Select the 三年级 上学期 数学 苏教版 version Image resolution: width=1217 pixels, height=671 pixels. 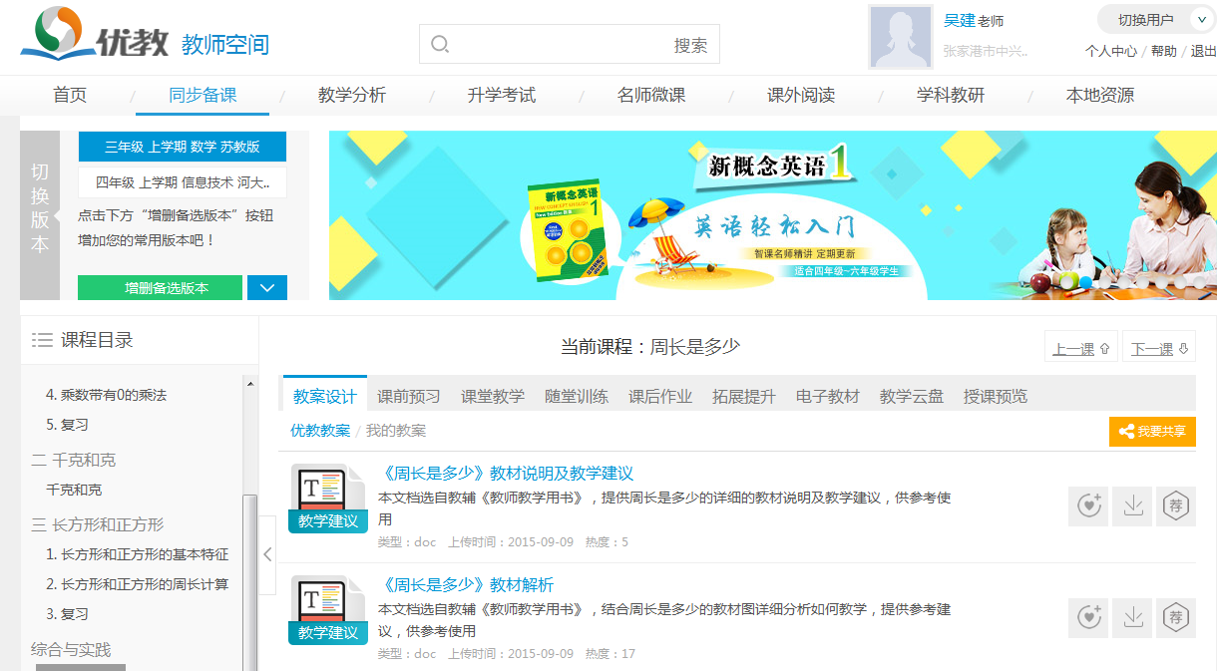pos(182,147)
